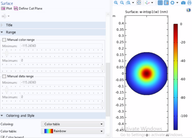Click the -100 legend label
The image size is (192, 138).
(x=184, y=116)
